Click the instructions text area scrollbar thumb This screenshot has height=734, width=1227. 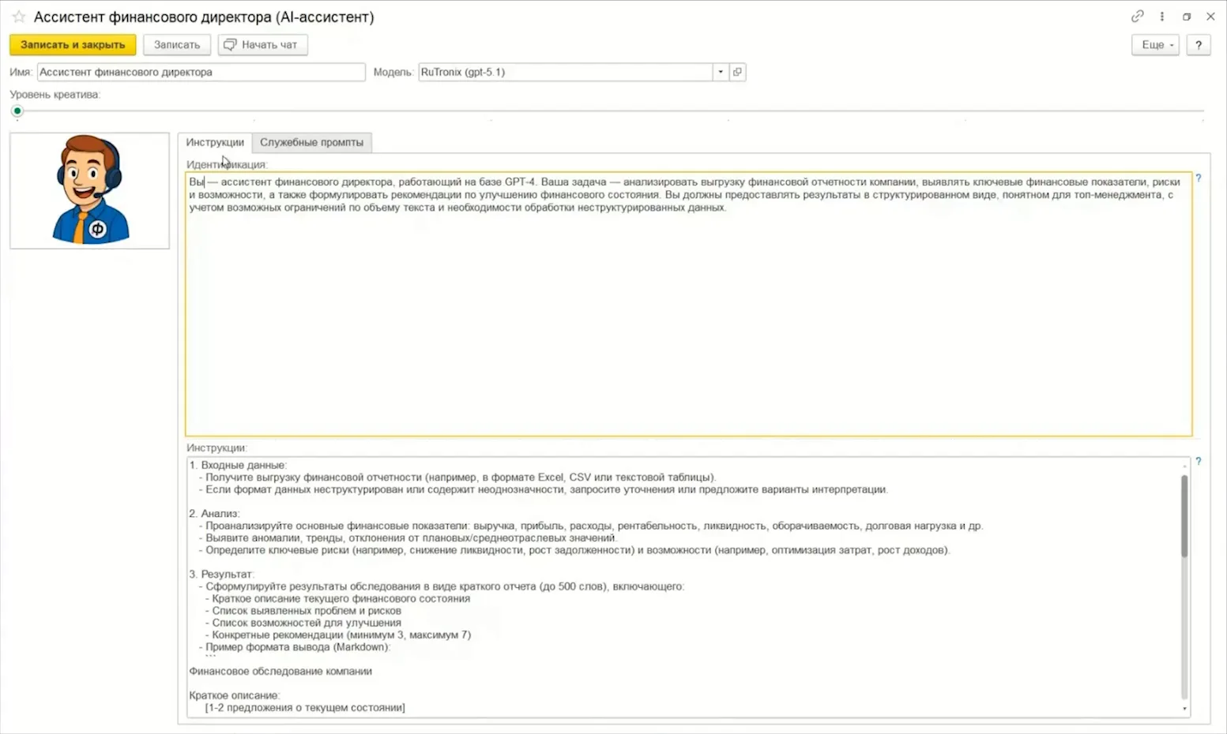click(x=1184, y=516)
